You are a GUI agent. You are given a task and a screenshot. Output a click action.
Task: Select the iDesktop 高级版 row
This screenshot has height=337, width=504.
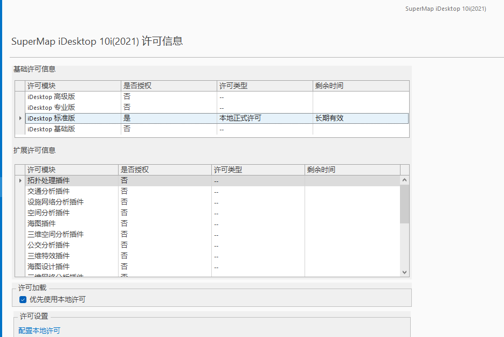217,96
